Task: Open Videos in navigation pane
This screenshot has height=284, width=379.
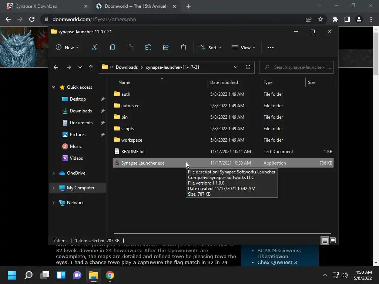Action: tap(76, 158)
